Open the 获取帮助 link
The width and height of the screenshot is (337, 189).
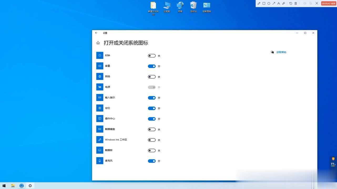click(x=281, y=52)
